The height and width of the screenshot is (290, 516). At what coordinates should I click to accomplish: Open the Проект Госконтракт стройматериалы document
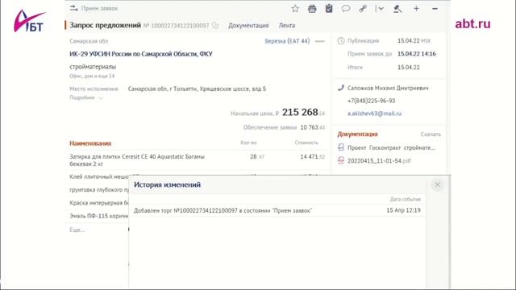tap(391, 147)
